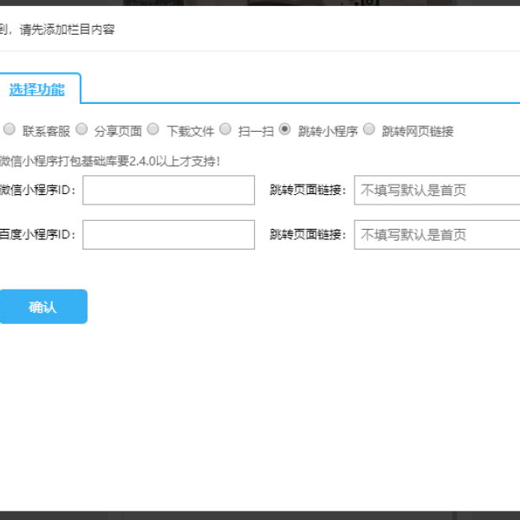This screenshot has width=520, height=520.
Task: Click the 微信小程序ID: field label
Action: (x=38, y=191)
